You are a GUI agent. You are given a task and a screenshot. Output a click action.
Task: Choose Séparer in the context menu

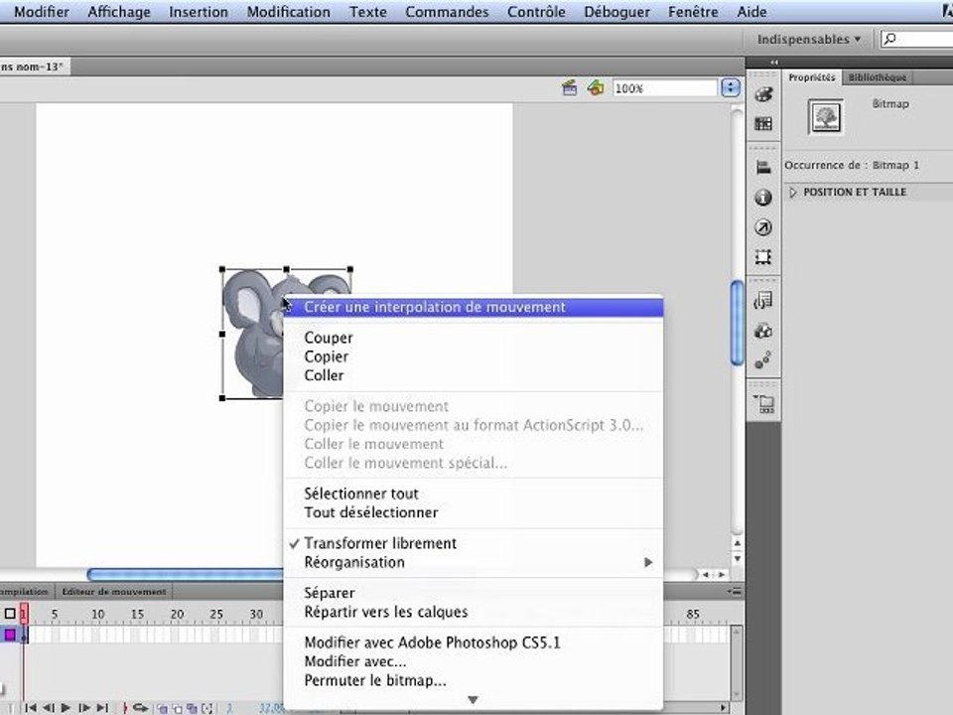[474, 593]
